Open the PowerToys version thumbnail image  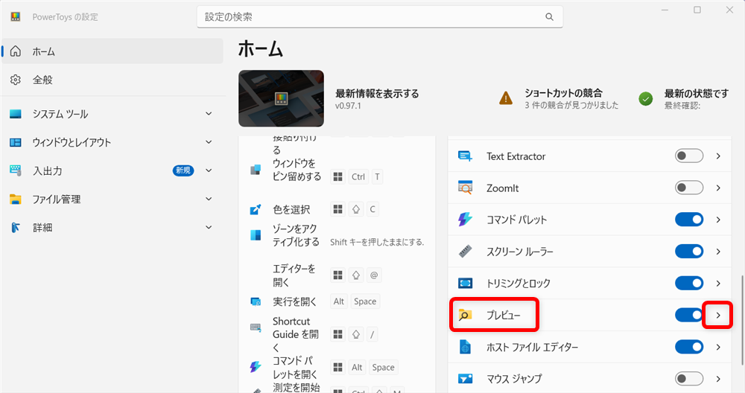[x=282, y=99]
